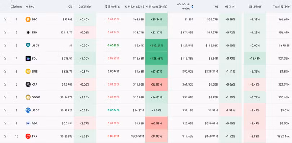Click USDC OI 1h change -1.59%

tap(230, 110)
